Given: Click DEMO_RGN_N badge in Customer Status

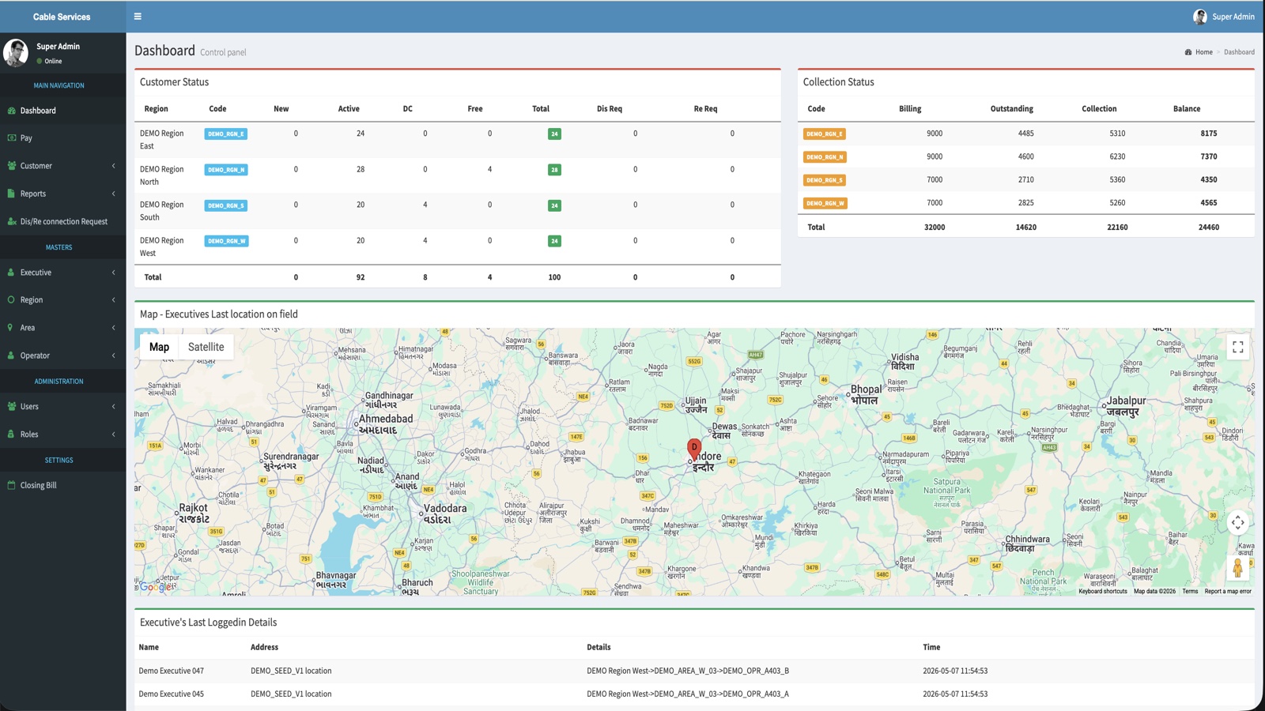Looking at the screenshot, I should [225, 170].
